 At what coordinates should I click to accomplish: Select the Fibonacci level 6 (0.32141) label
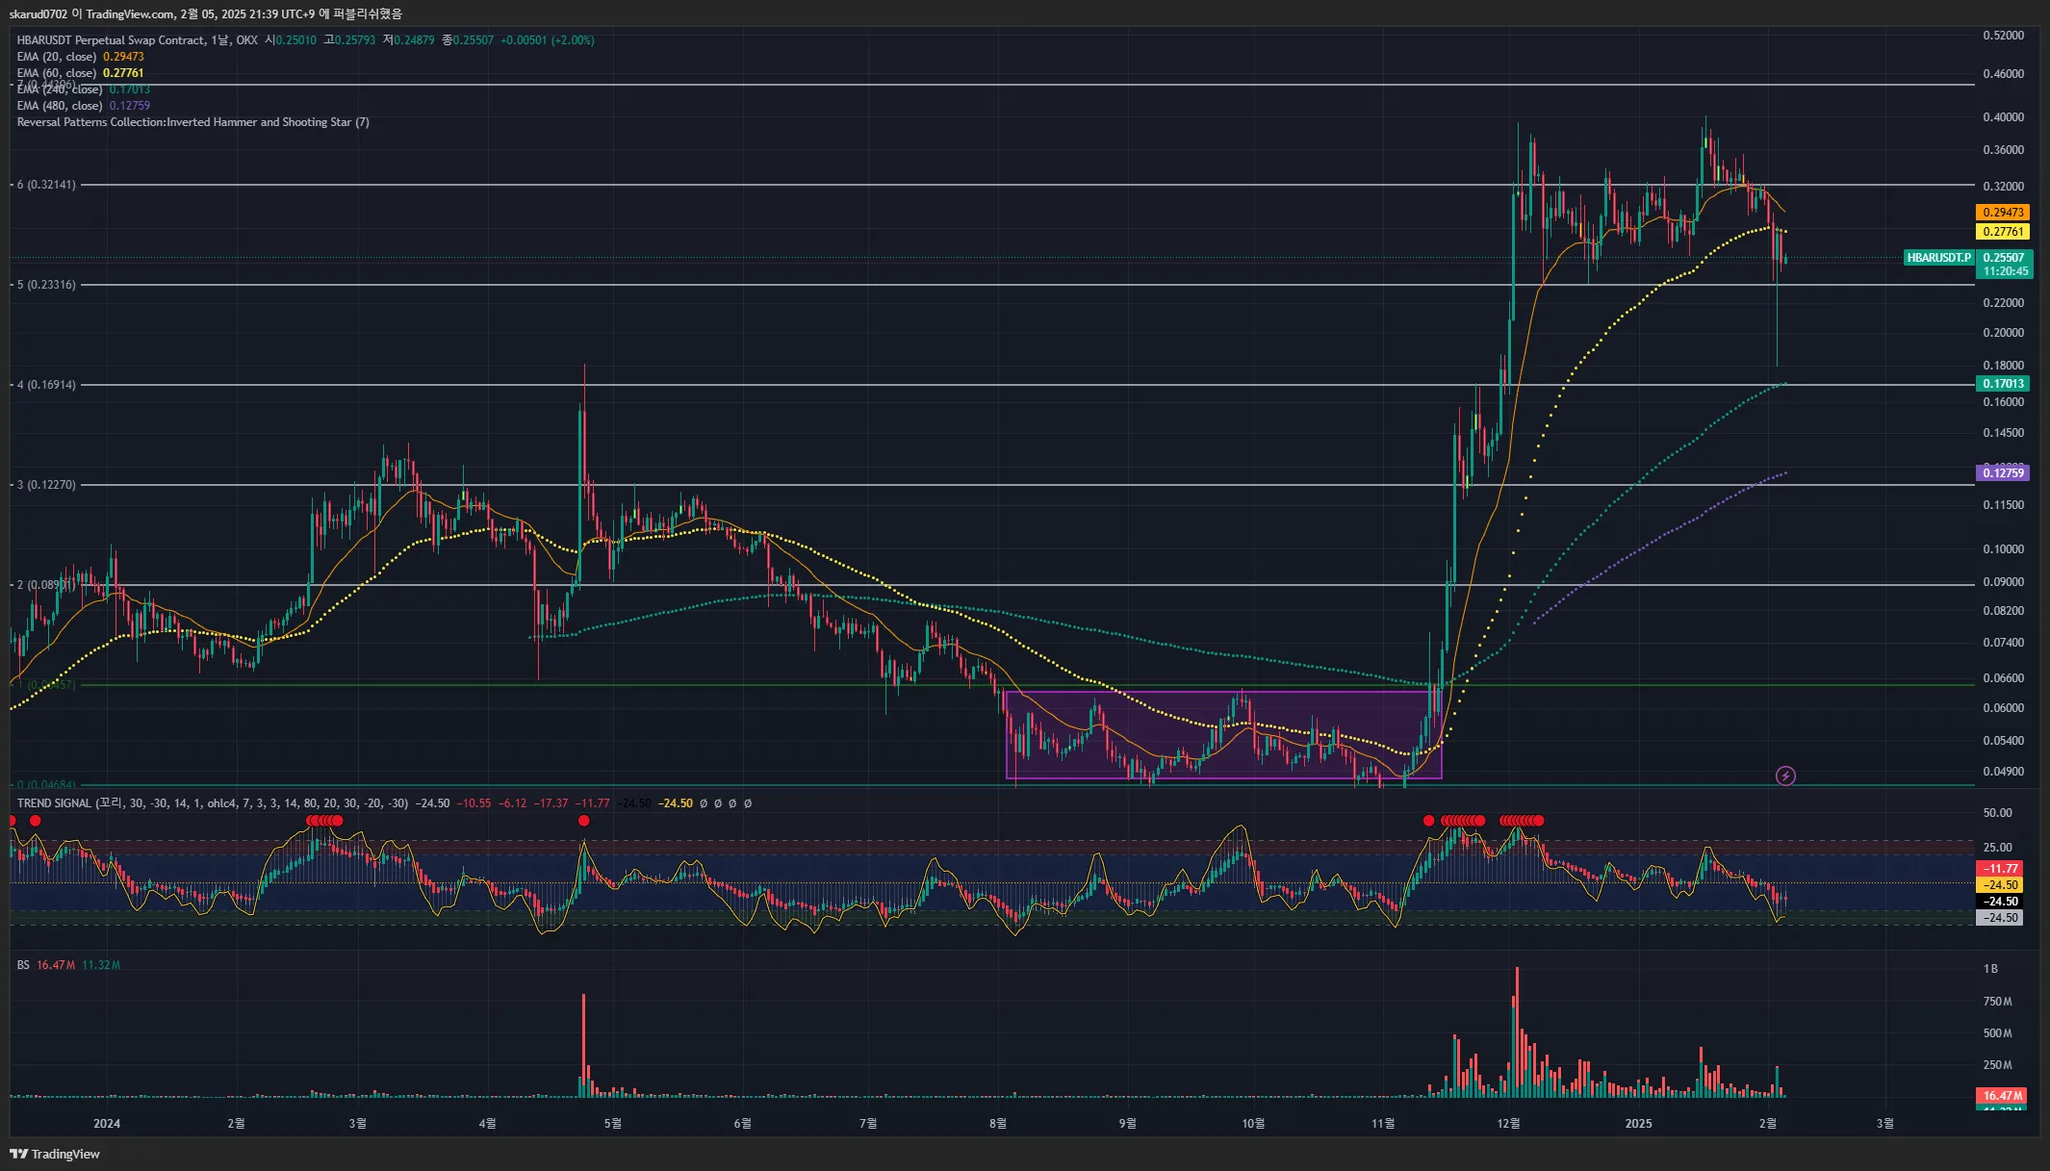point(45,185)
